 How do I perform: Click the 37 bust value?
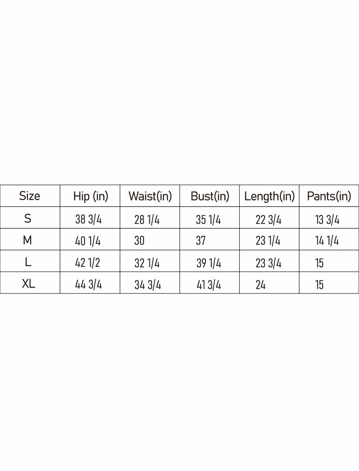point(201,241)
